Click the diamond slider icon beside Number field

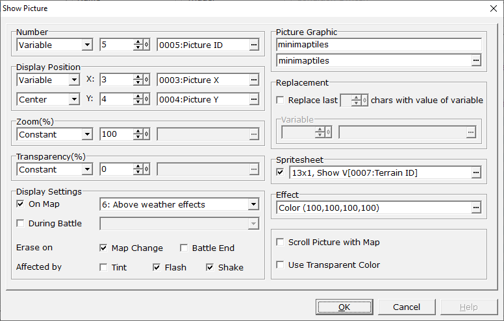pos(146,45)
